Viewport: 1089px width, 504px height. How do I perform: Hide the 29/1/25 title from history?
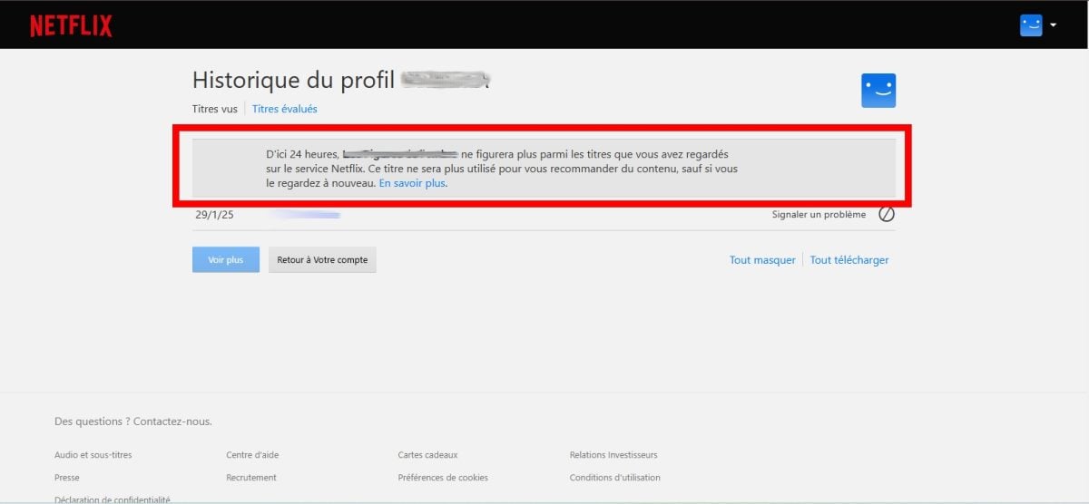887,215
